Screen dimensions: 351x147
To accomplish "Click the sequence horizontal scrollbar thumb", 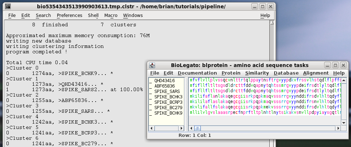I will point(197,128).
